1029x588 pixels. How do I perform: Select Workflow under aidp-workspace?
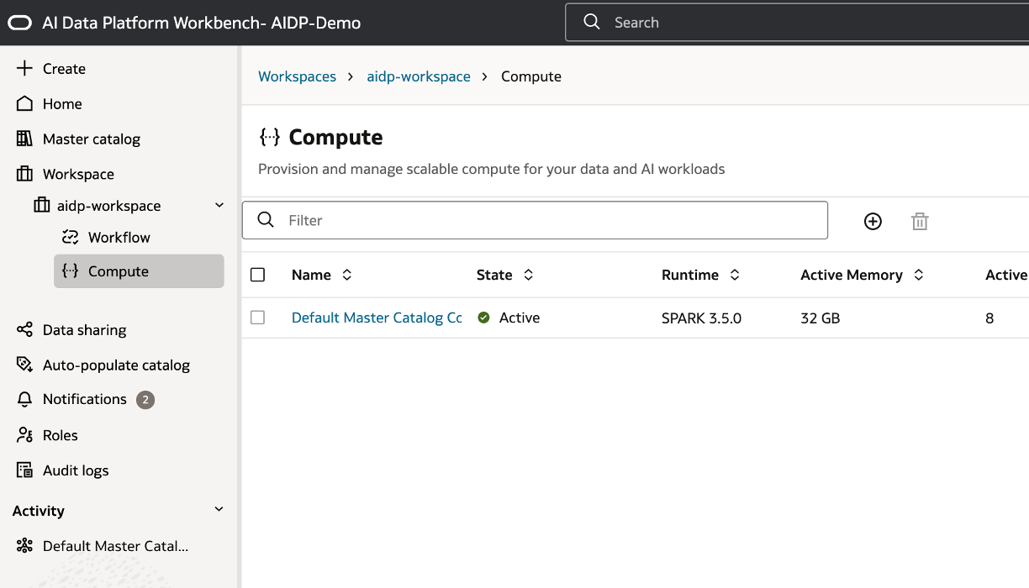tap(119, 238)
